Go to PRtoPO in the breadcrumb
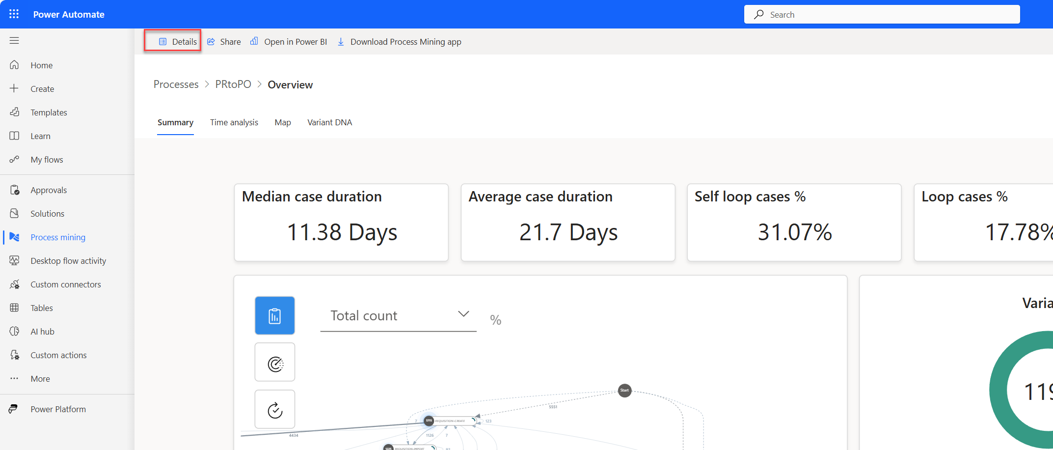Screen dimensions: 1053x450 [233, 84]
